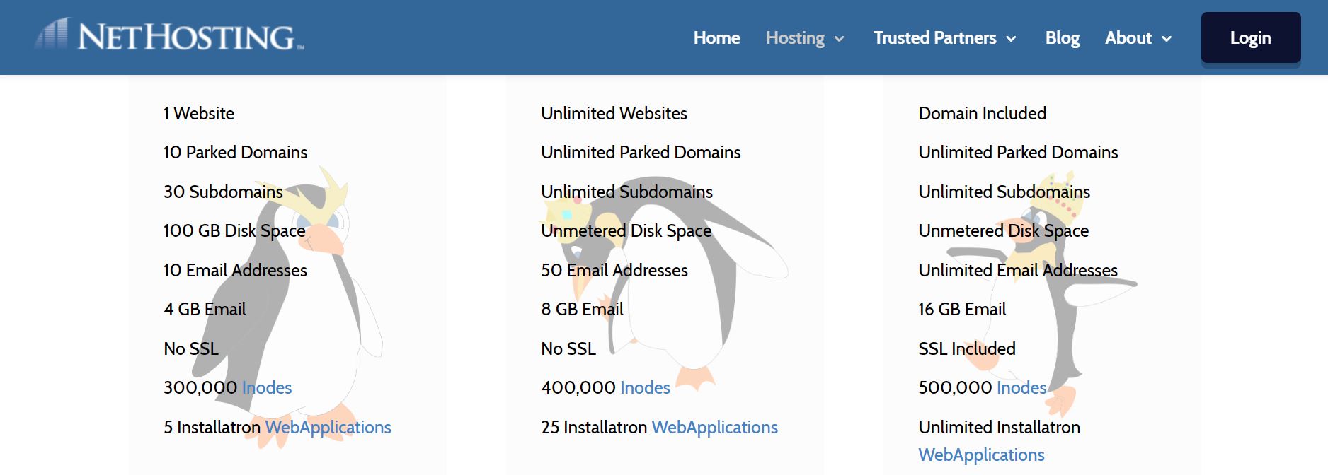The image size is (1328, 475).
Task: Expand the Hosting dropdown chevron
Action: pos(840,39)
